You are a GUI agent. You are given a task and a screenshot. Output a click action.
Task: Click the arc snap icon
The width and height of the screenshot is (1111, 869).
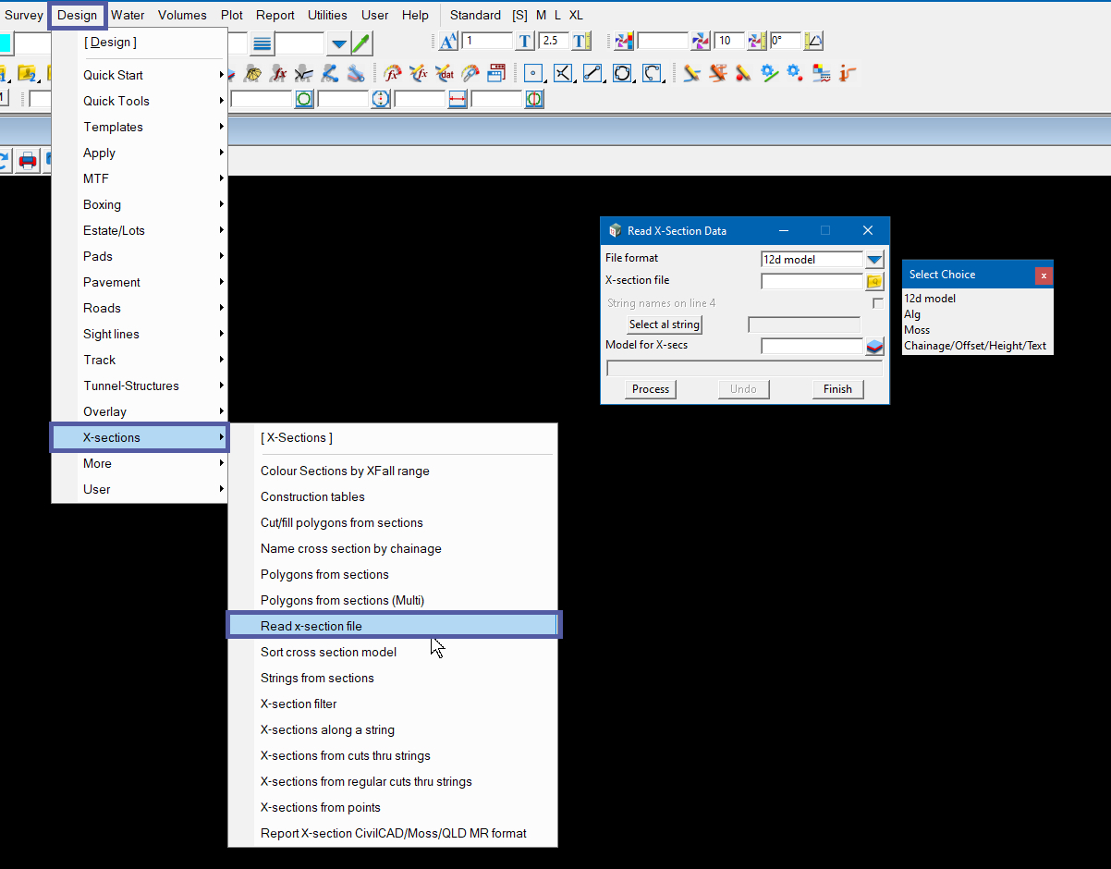click(652, 73)
